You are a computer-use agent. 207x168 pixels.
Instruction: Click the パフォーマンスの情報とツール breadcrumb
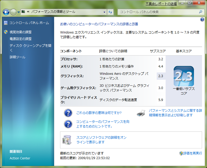[53, 12]
